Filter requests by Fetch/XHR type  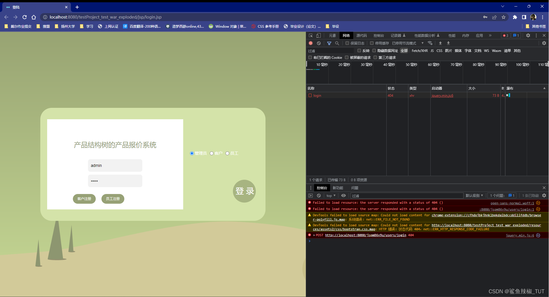420,50
